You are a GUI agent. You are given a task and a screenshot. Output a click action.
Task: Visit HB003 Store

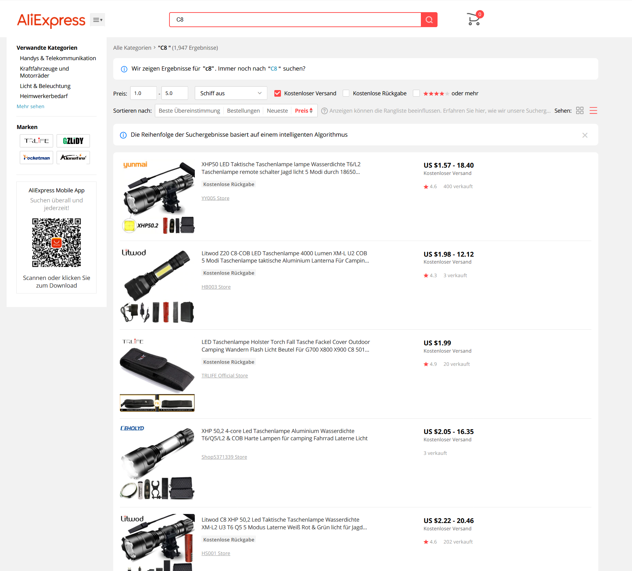(x=216, y=287)
